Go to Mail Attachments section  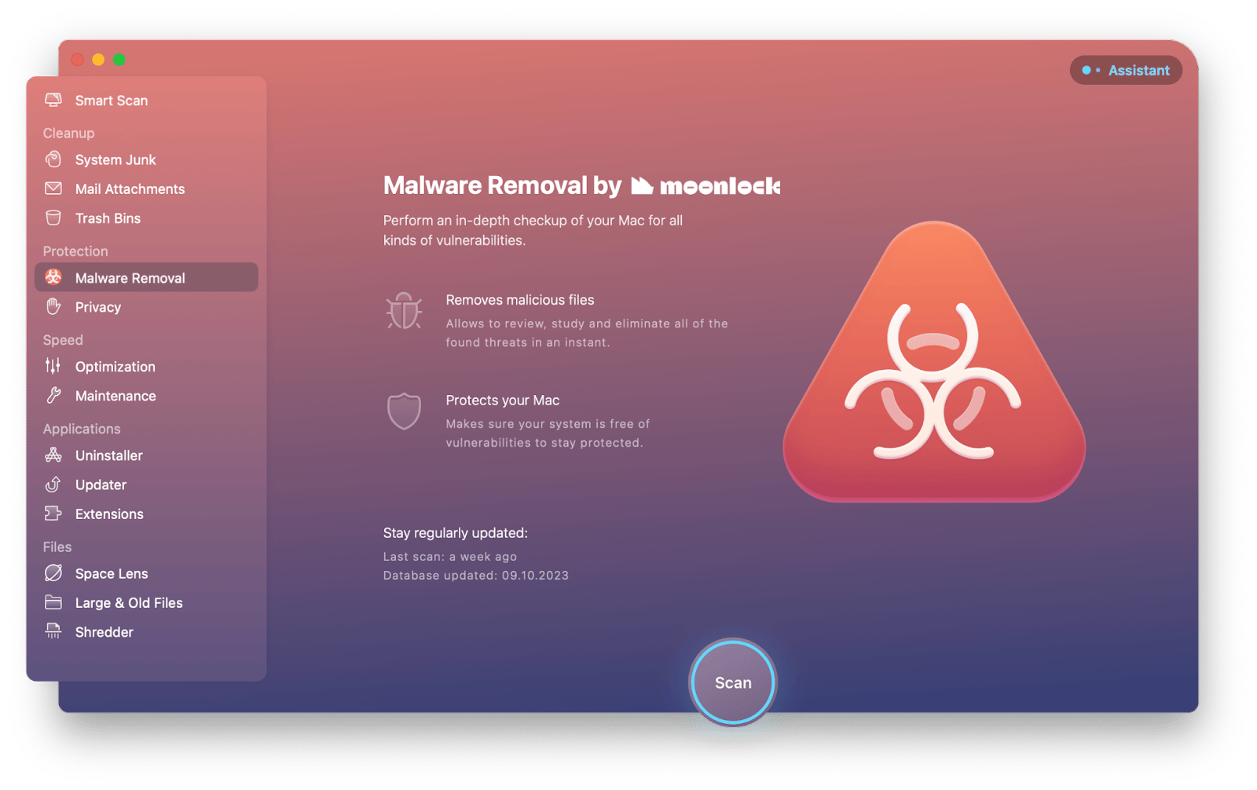[x=146, y=188]
